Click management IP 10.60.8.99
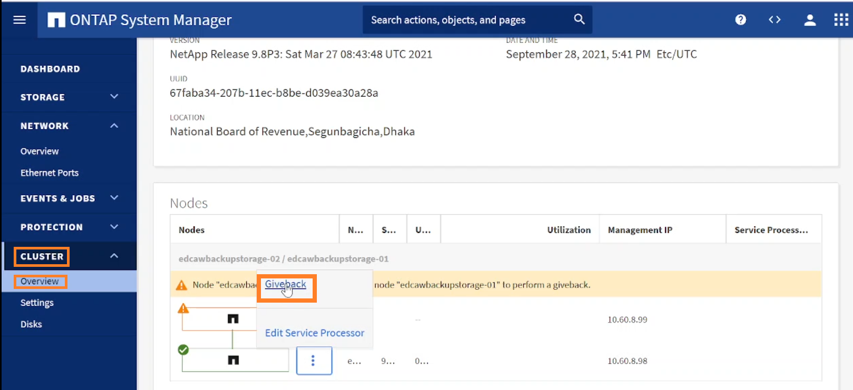853x390 pixels. tap(627, 319)
